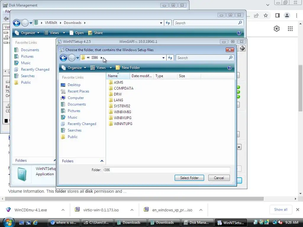Select the WIN9XMIG folder
Viewport: 303px width, 227px height.
click(120, 112)
